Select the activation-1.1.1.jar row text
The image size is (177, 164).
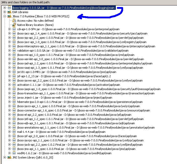coord(68,85)
